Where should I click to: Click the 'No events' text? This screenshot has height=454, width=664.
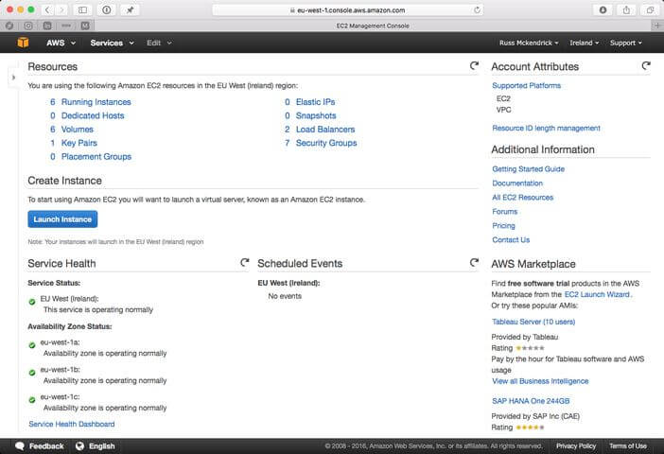tap(285, 296)
